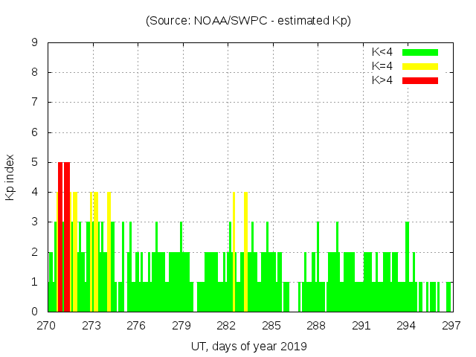Click the 282 tick label on x-axis

coord(227,325)
